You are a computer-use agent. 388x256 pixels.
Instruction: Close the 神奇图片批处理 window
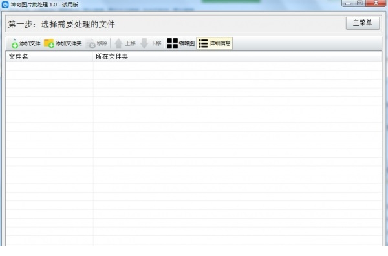pyautogui.click(x=376, y=3)
